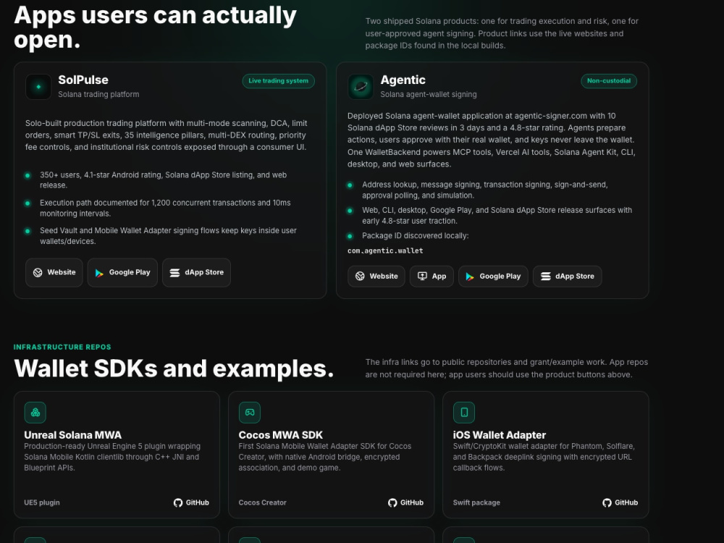Click the Package ID discovered locally text

coord(415,235)
